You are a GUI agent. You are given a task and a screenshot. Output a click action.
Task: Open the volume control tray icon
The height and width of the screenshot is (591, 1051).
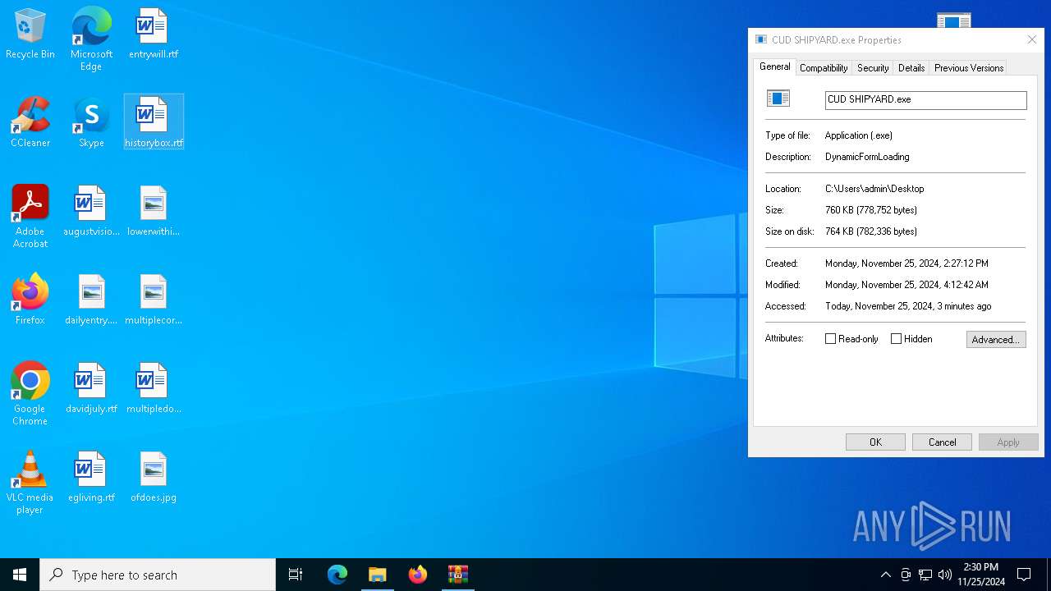point(945,575)
